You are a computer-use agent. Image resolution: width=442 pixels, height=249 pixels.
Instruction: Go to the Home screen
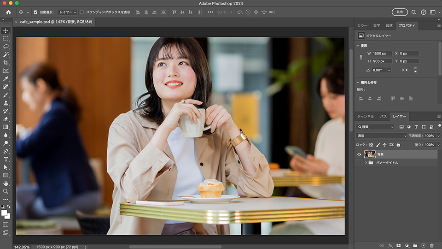click(8, 12)
